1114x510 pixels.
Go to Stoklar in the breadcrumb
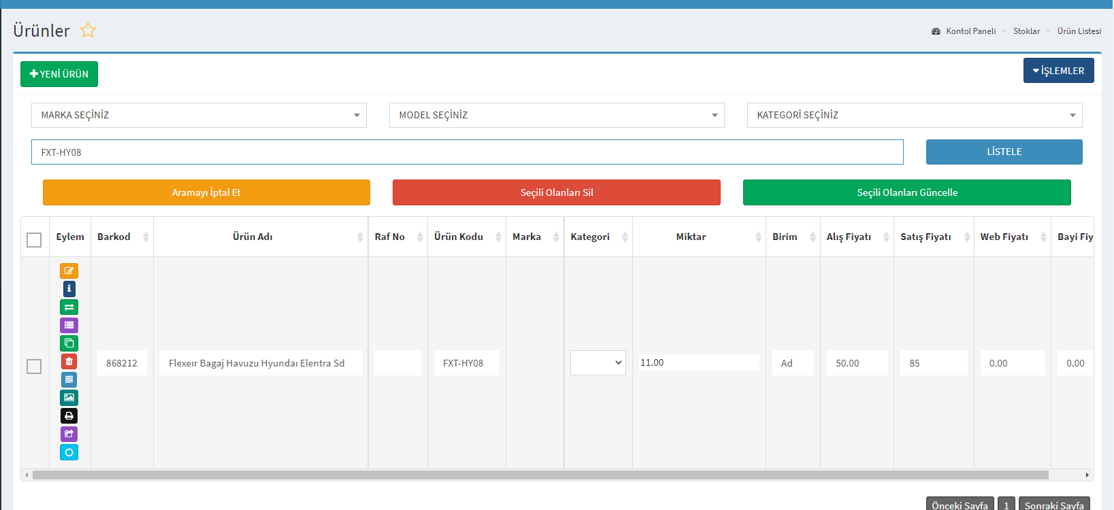click(1026, 31)
